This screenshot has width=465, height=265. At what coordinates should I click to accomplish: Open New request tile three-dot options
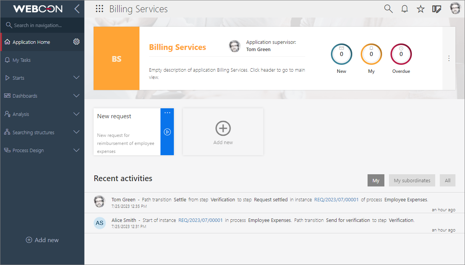[x=167, y=113]
